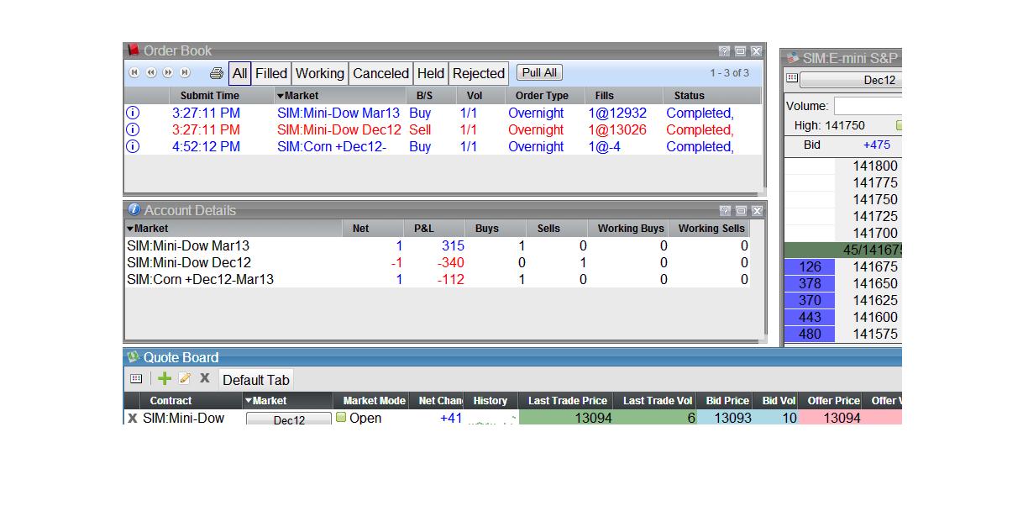Click the Account Details help icon
1023x506 pixels.
coord(725,211)
